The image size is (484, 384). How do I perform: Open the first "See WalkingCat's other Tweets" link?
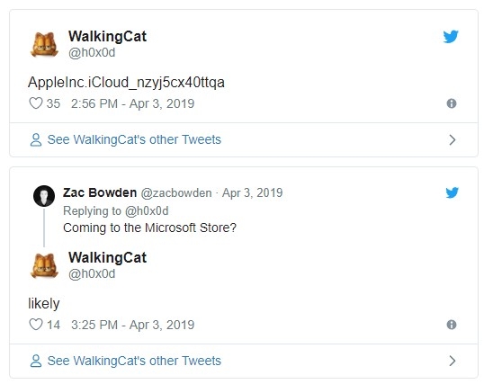(x=134, y=139)
